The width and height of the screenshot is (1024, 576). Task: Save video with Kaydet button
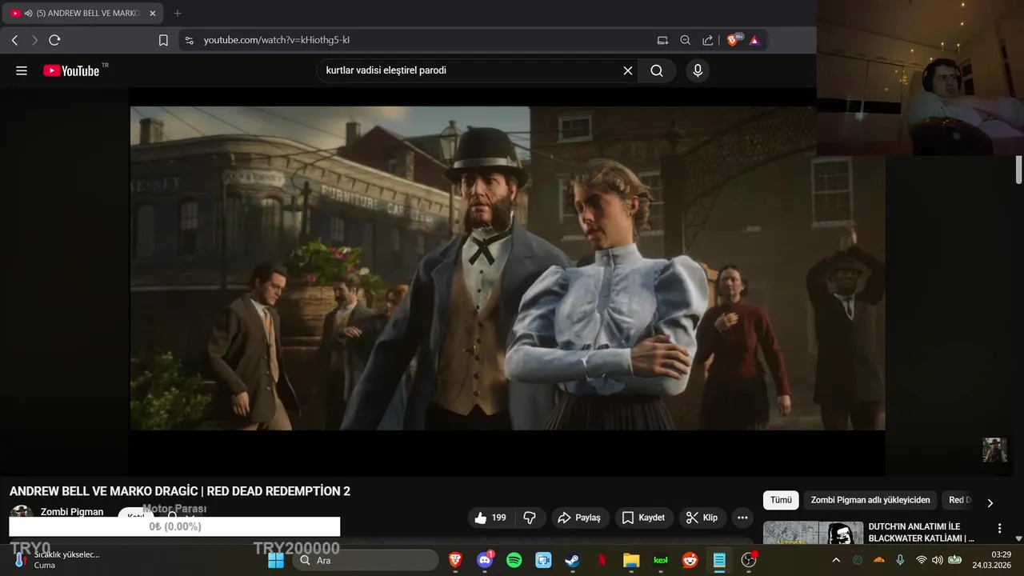tap(644, 518)
